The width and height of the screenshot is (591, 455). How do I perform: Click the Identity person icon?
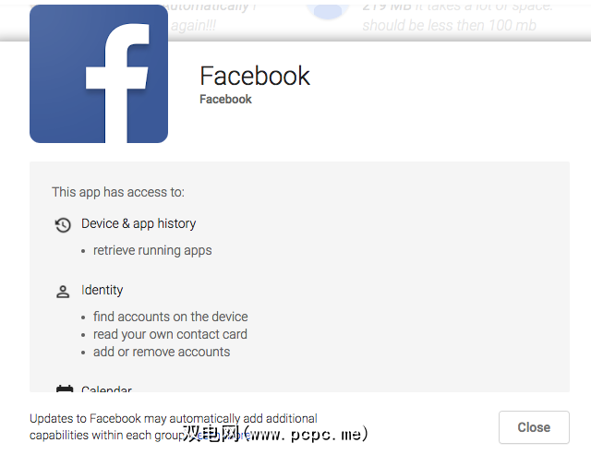click(x=63, y=292)
